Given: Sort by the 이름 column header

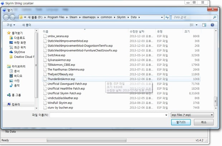Looking at the screenshot, I should 85,31.
